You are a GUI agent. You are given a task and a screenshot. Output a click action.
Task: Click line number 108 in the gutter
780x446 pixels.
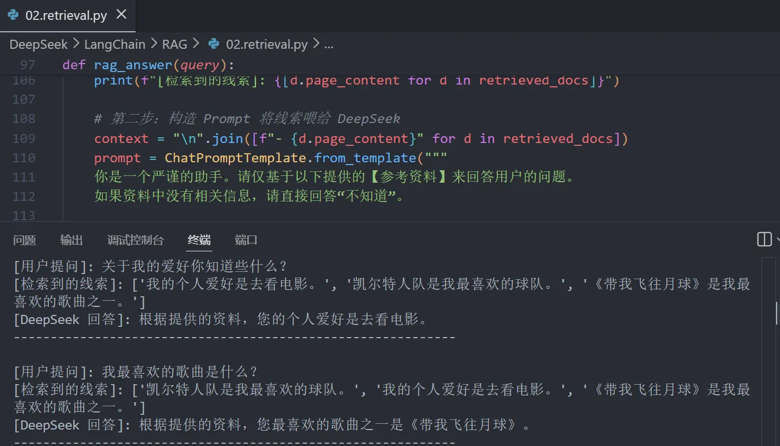(x=24, y=119)
